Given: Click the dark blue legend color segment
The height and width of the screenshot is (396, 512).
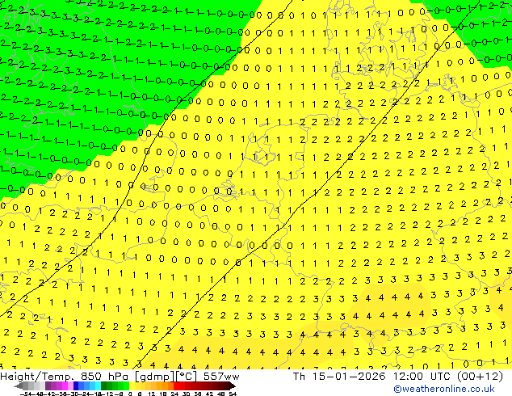Looking at the screenshot, I should [x=76, y=385].
